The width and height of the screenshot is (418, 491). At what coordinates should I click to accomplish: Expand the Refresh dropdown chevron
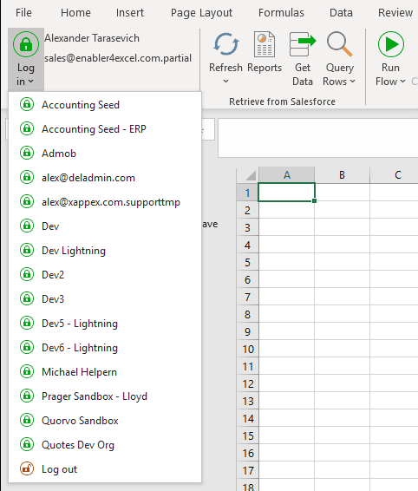(x=225, y=81)
